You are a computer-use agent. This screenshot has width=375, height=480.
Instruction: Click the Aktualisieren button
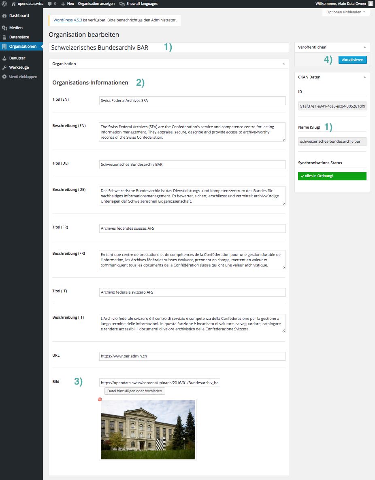click(x=353, y=60)
